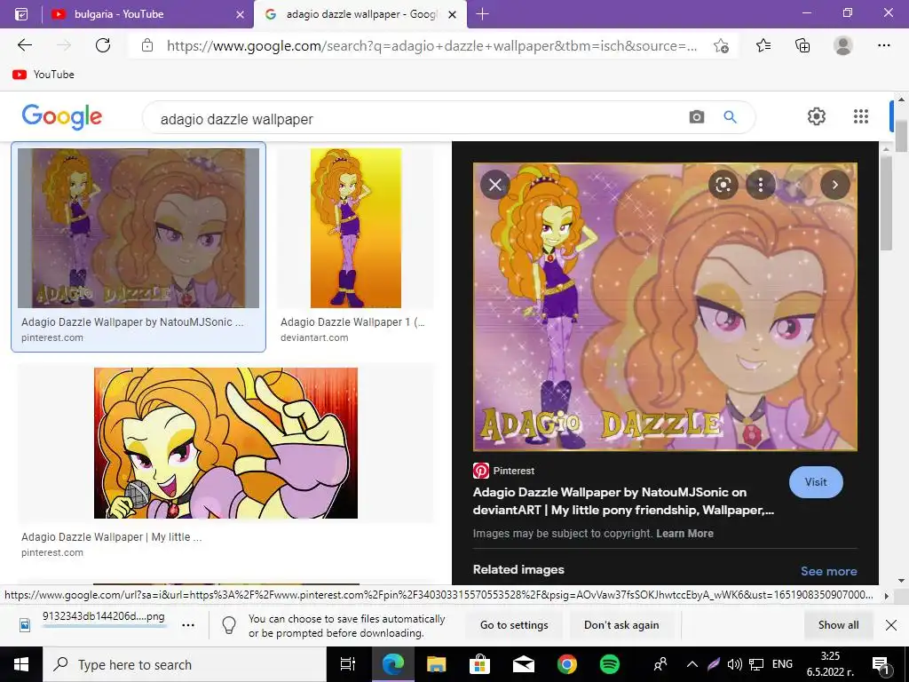The width and height of the screenshot is (909, 682).
Task: Run the search with the magnifier icon
Action: click(731, 117)
